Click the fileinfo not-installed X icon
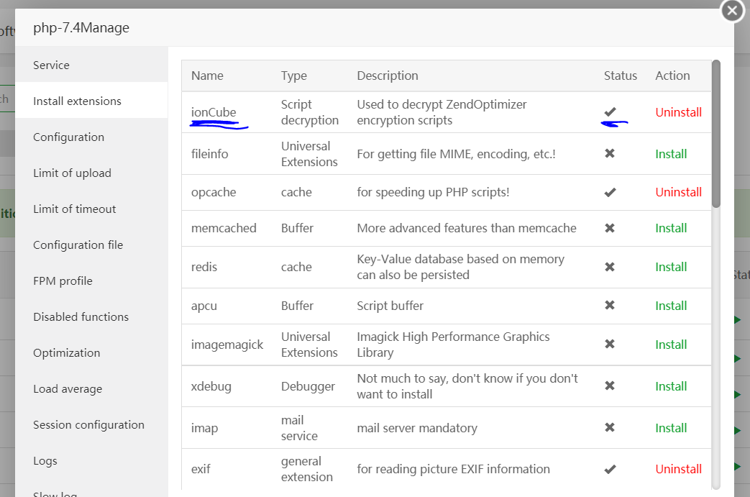Image resolution: width=750 pixels, height=497 pixels. click(x=610, y=154)
